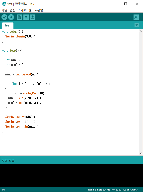The image size is (143, 192).
Task: Click on 'void loop() {' line
Action: pyautogui.click(x=12, y=51)
